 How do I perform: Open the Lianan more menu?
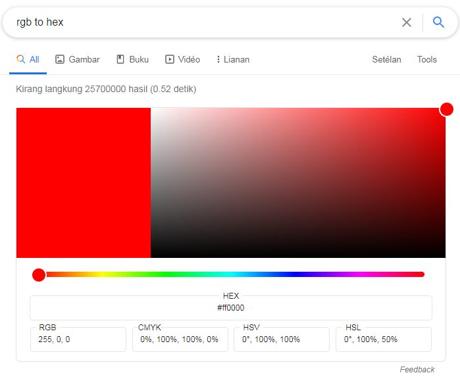point(233,60)
